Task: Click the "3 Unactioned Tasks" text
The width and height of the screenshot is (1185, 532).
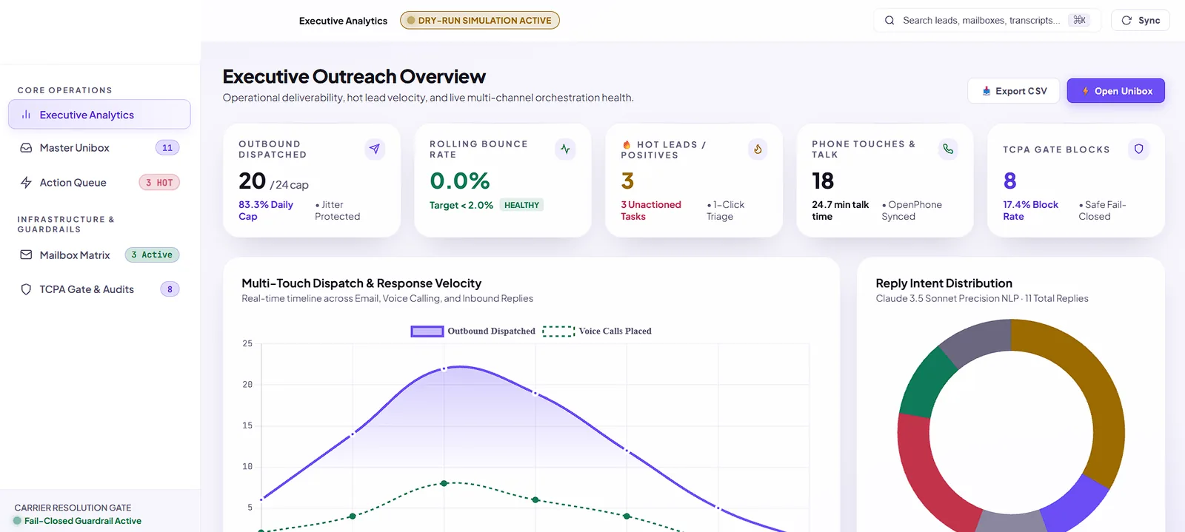Action: pos(651,211)
